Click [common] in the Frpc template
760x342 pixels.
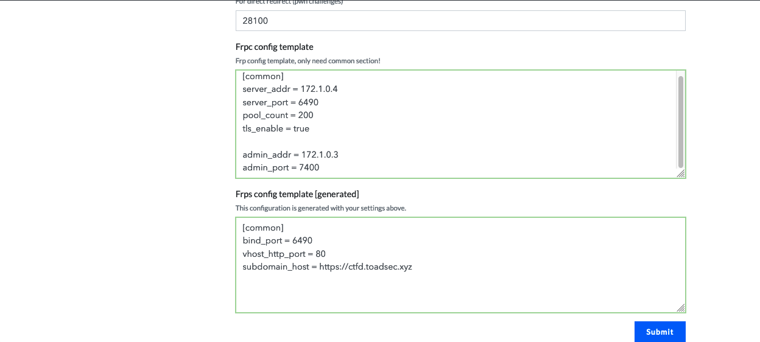(263, 76)
